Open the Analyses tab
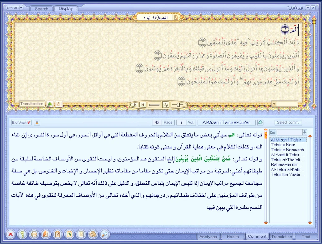 [208, 237]
